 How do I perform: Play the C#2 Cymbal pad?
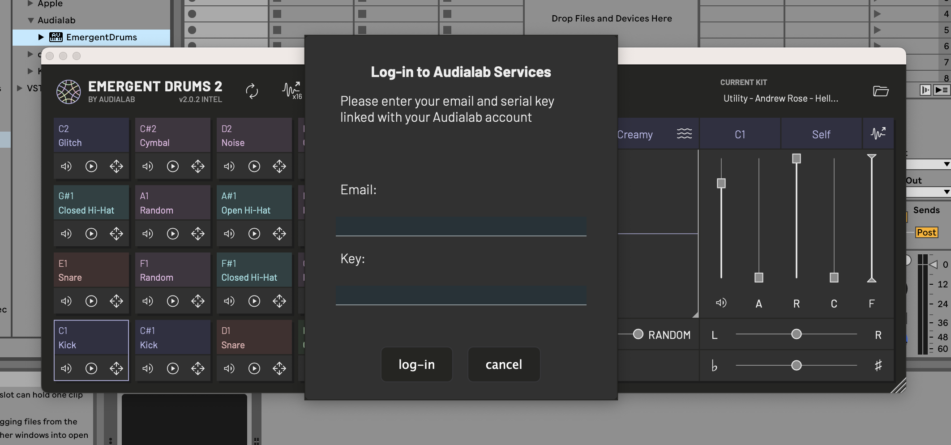click(x=173, y=167)
